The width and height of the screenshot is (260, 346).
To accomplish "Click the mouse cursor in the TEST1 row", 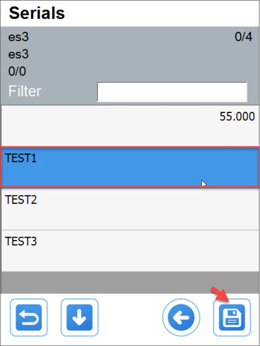I will coord(204,183).
